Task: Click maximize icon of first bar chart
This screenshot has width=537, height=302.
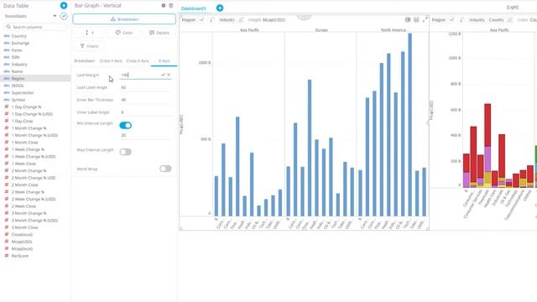Action: pos(425,20)
